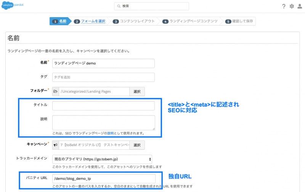Click the バニティ URL input field
Viewport: 305px width, 192px height.
[104, 179]
